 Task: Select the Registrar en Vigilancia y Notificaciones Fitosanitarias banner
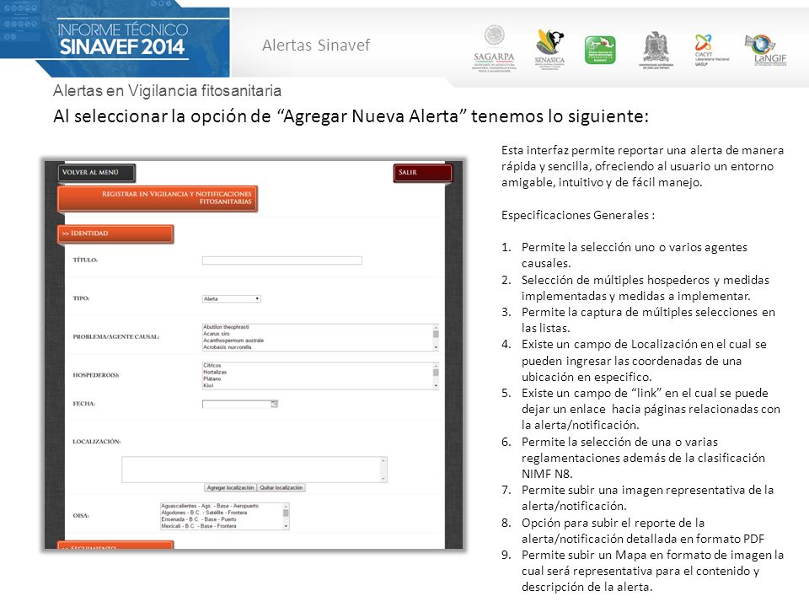[158, 198]
